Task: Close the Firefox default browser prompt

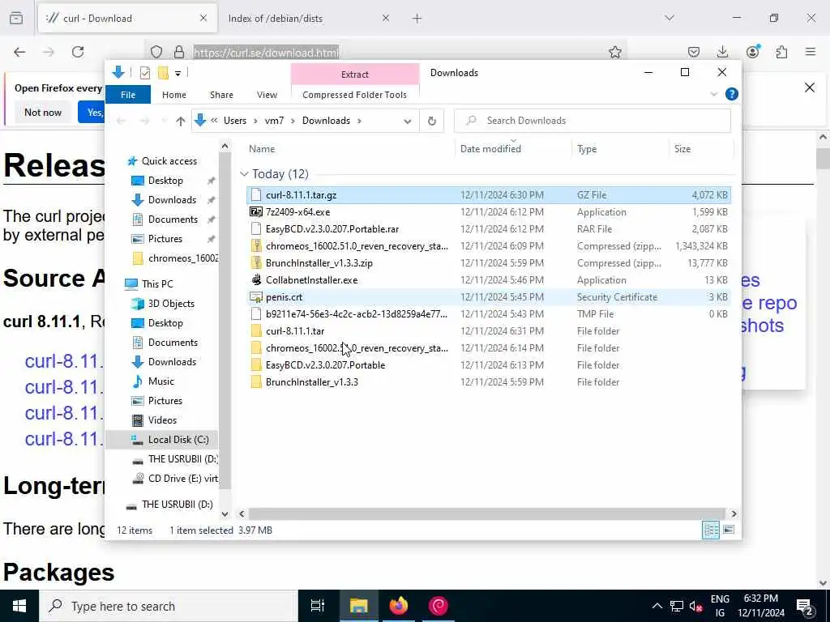Action: tap(810, 87)
